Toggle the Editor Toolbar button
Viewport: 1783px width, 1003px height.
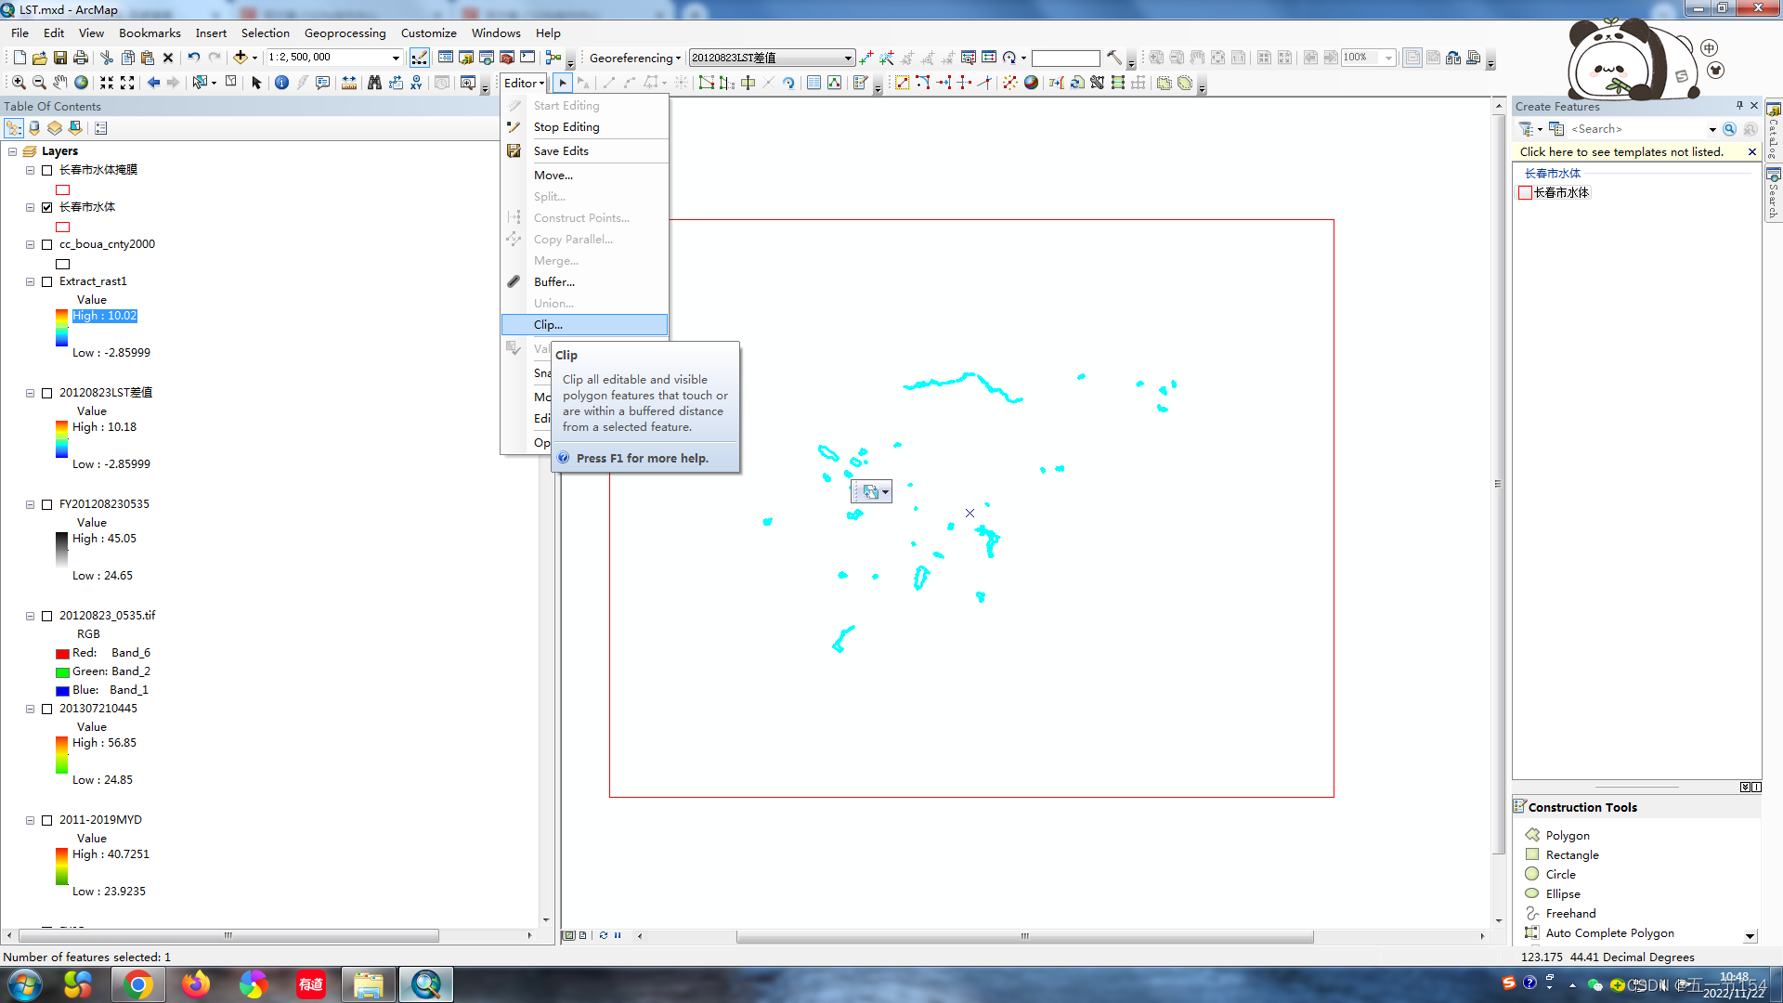pyautogui.click(x=420, y=58)
